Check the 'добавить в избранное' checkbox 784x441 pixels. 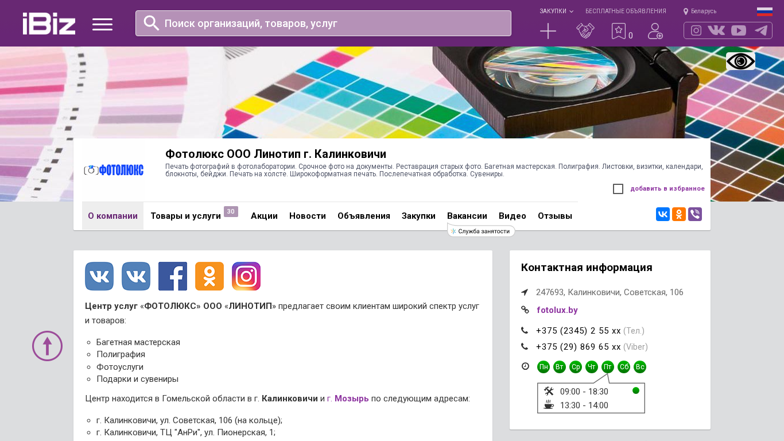pos(618,189)
